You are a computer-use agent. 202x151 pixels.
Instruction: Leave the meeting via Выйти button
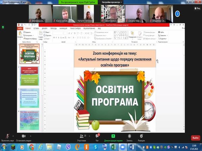(x=195, y=138)
